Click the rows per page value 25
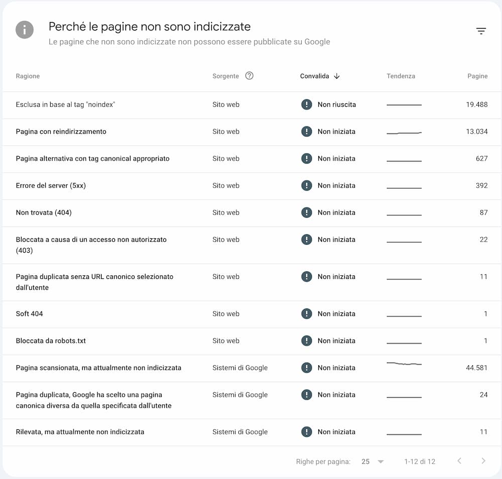Screen dimensions: 502x479 click(x=365, y=461)
